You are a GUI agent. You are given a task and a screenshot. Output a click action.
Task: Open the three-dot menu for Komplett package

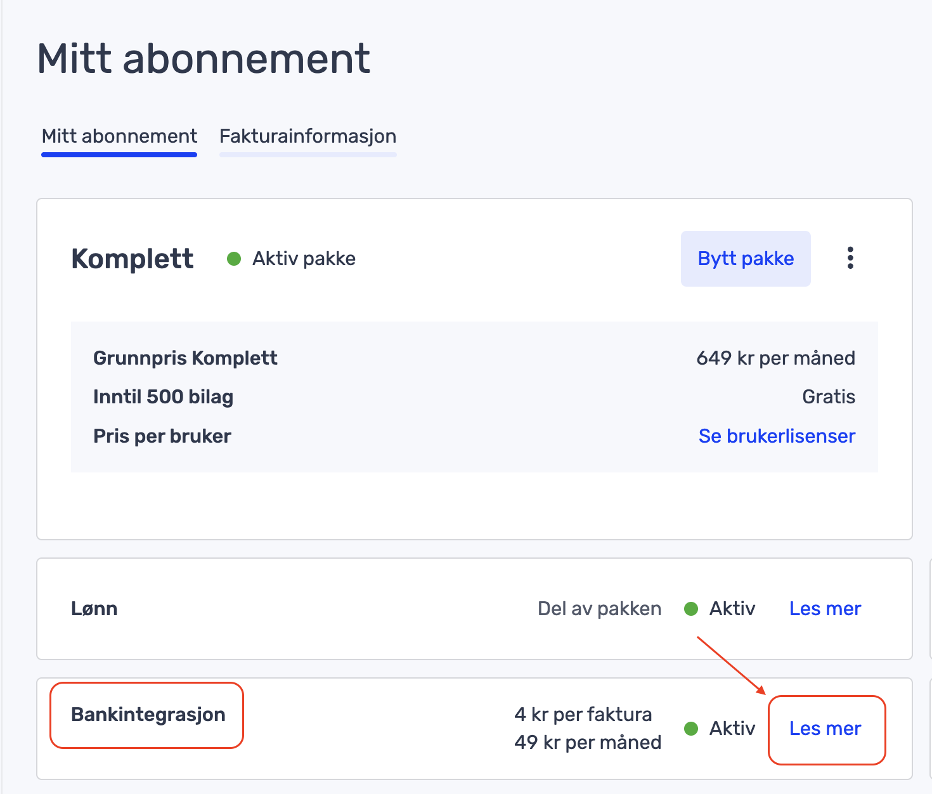(x=850, y=258)
